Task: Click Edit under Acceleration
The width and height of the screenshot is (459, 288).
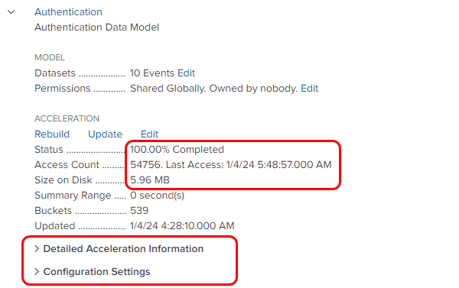Action: (149, 134)
